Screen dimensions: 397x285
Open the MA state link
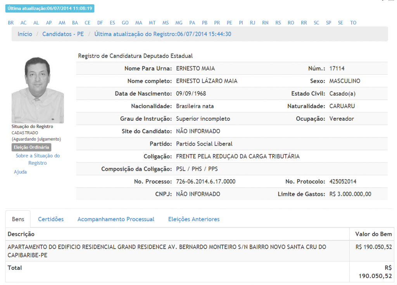139,23
